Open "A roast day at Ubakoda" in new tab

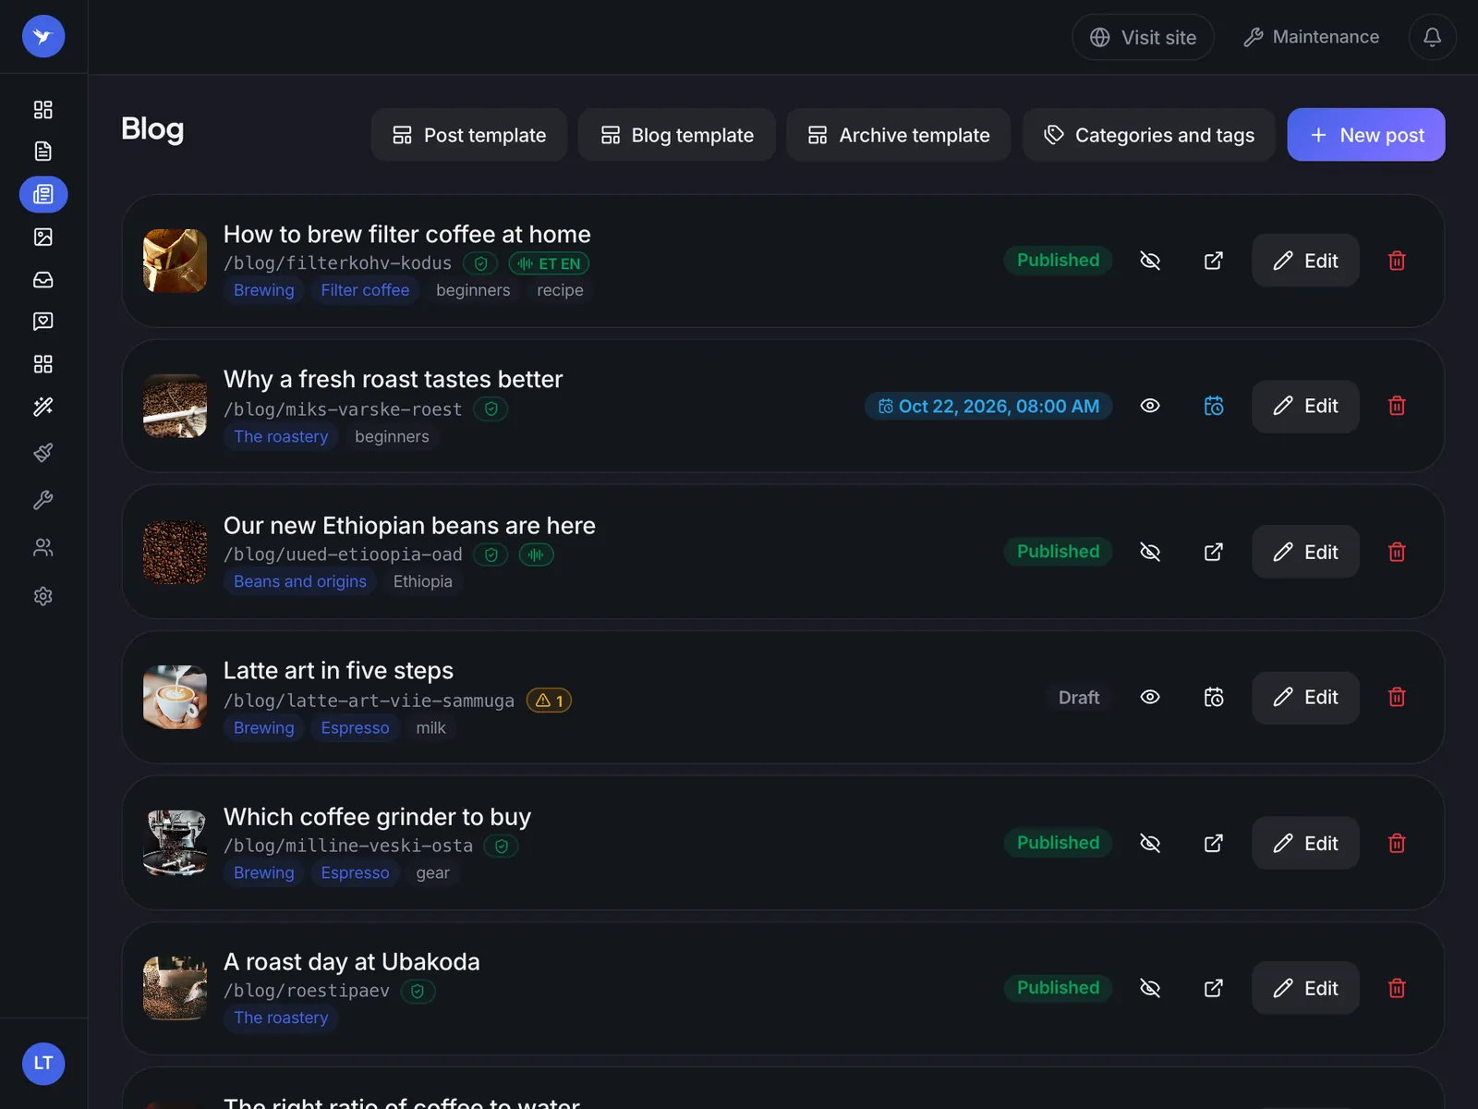tap(1214, 988)
